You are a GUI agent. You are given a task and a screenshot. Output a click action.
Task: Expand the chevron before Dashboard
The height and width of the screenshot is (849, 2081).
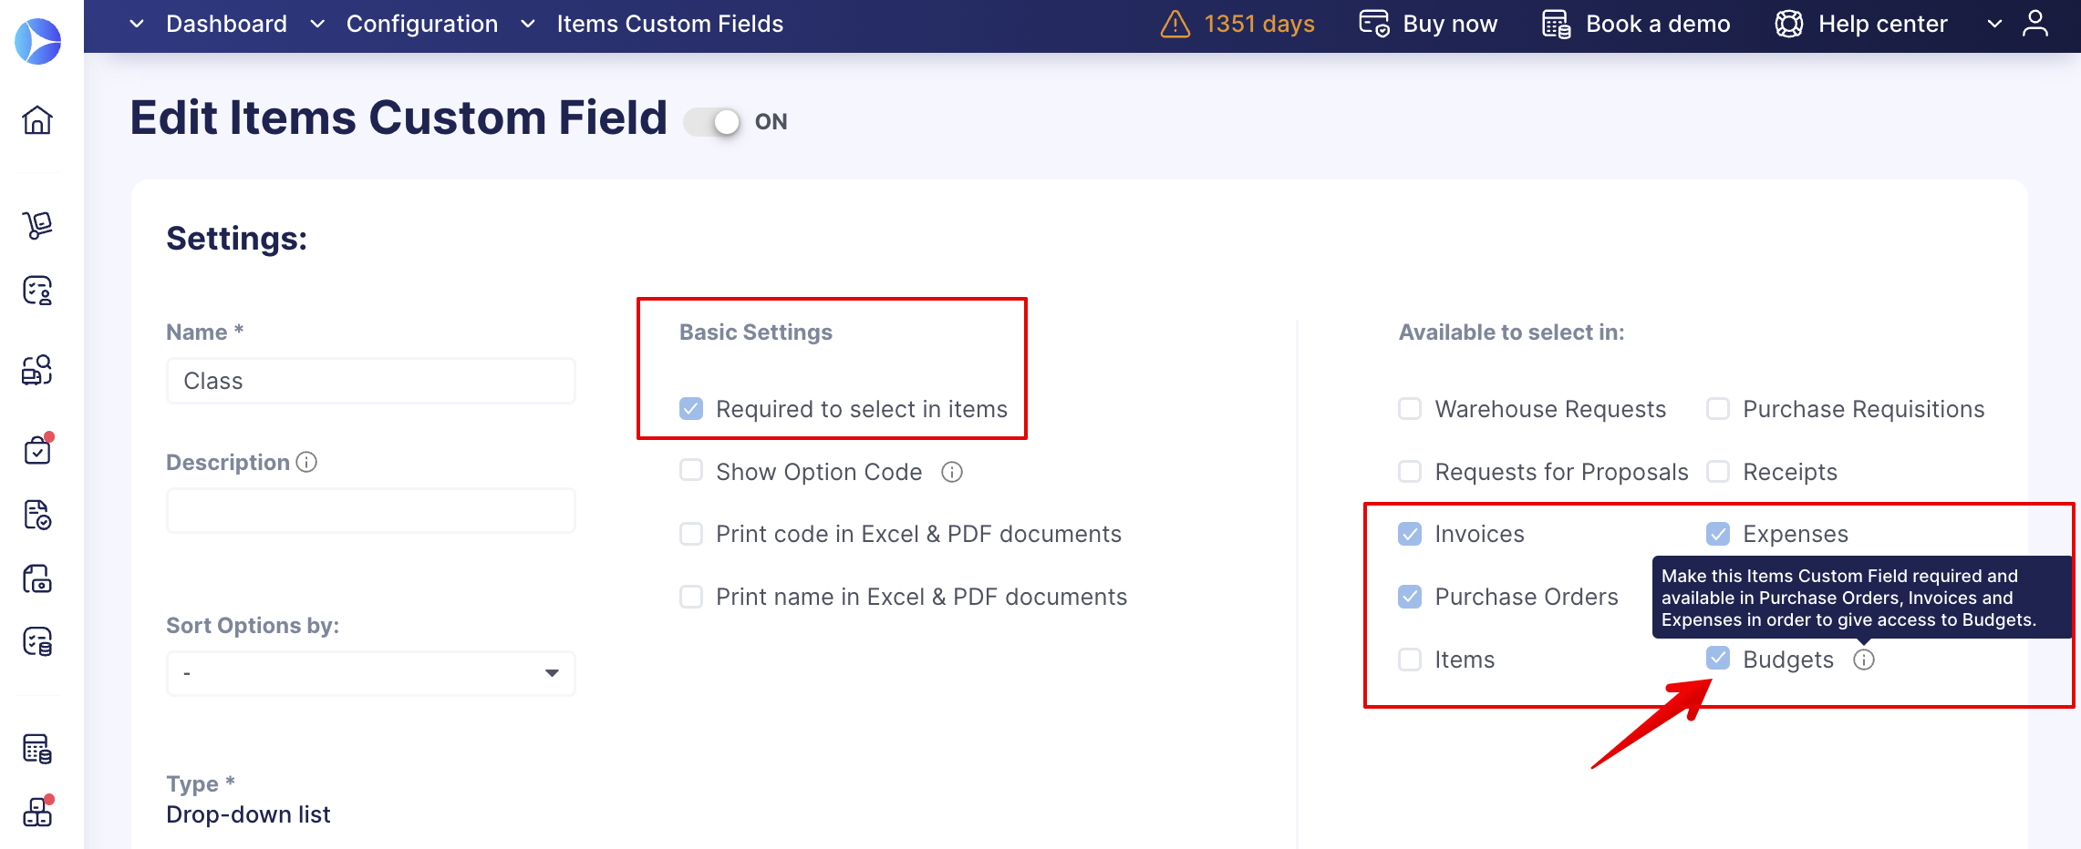click(x=137, y=24)
